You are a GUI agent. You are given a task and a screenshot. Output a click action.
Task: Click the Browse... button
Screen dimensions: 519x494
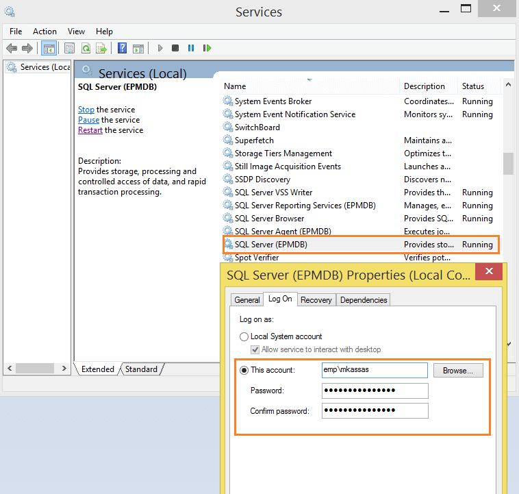(x=458, y=371)
